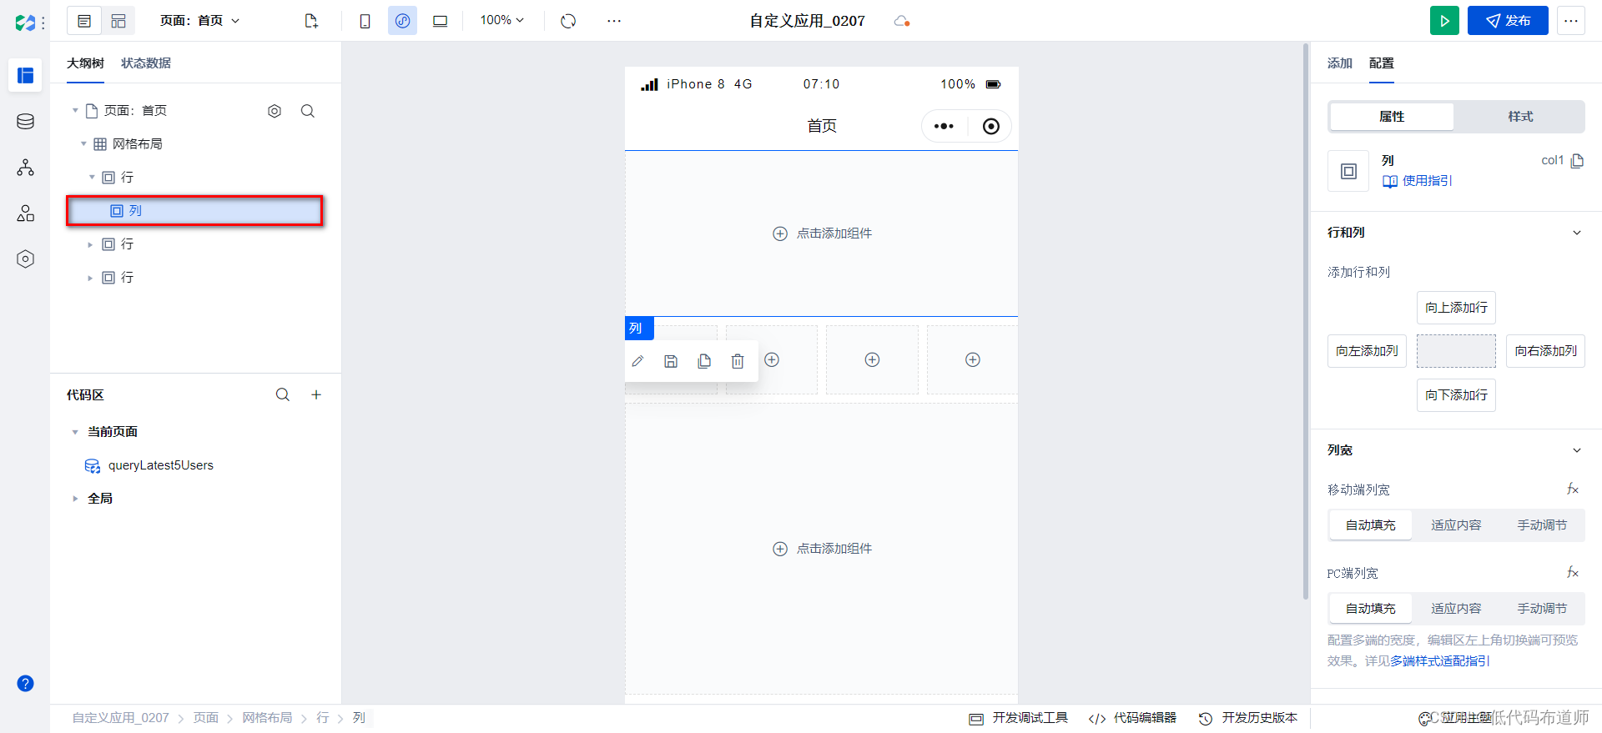Run preview with the green play button
The width and height of the screenshot is (1602, 733).
pyautogui.click(x=1444, y=21)
